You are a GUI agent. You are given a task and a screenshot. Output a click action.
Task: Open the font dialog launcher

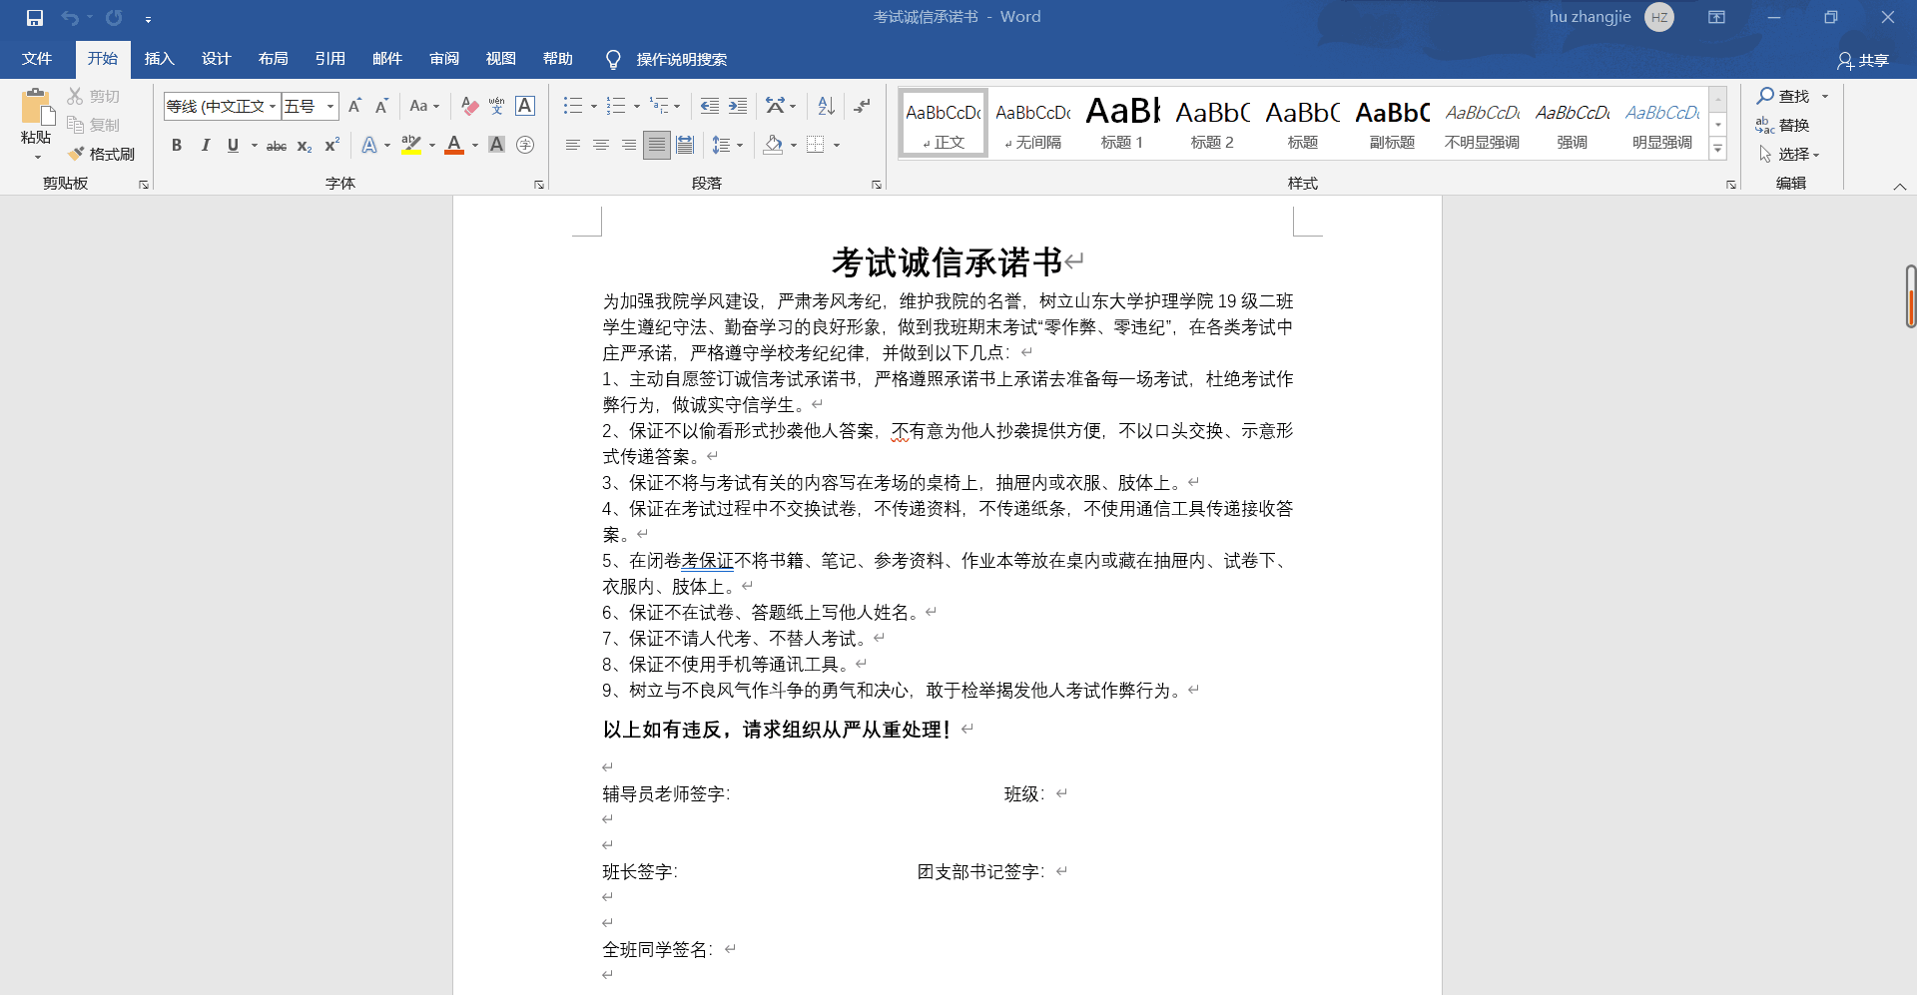[539, 185]
